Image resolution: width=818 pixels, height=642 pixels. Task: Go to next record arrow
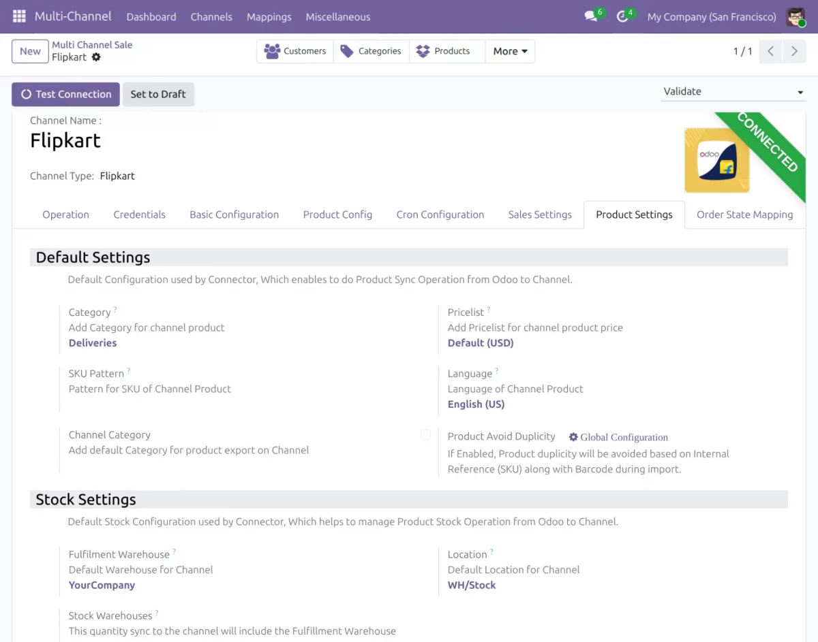794,51
